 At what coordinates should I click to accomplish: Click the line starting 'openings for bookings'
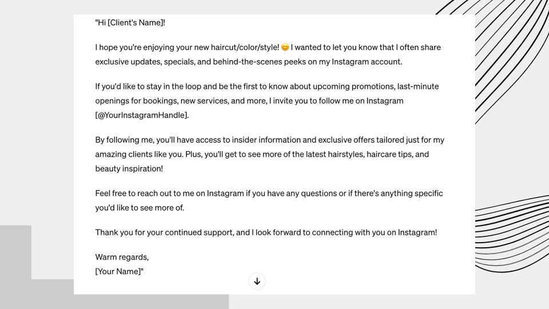pos(249,101)
